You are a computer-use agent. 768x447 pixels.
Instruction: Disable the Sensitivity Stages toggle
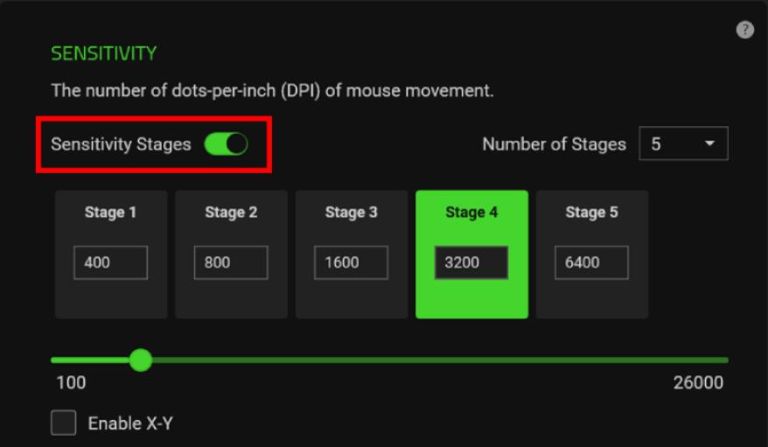(226, 144)
